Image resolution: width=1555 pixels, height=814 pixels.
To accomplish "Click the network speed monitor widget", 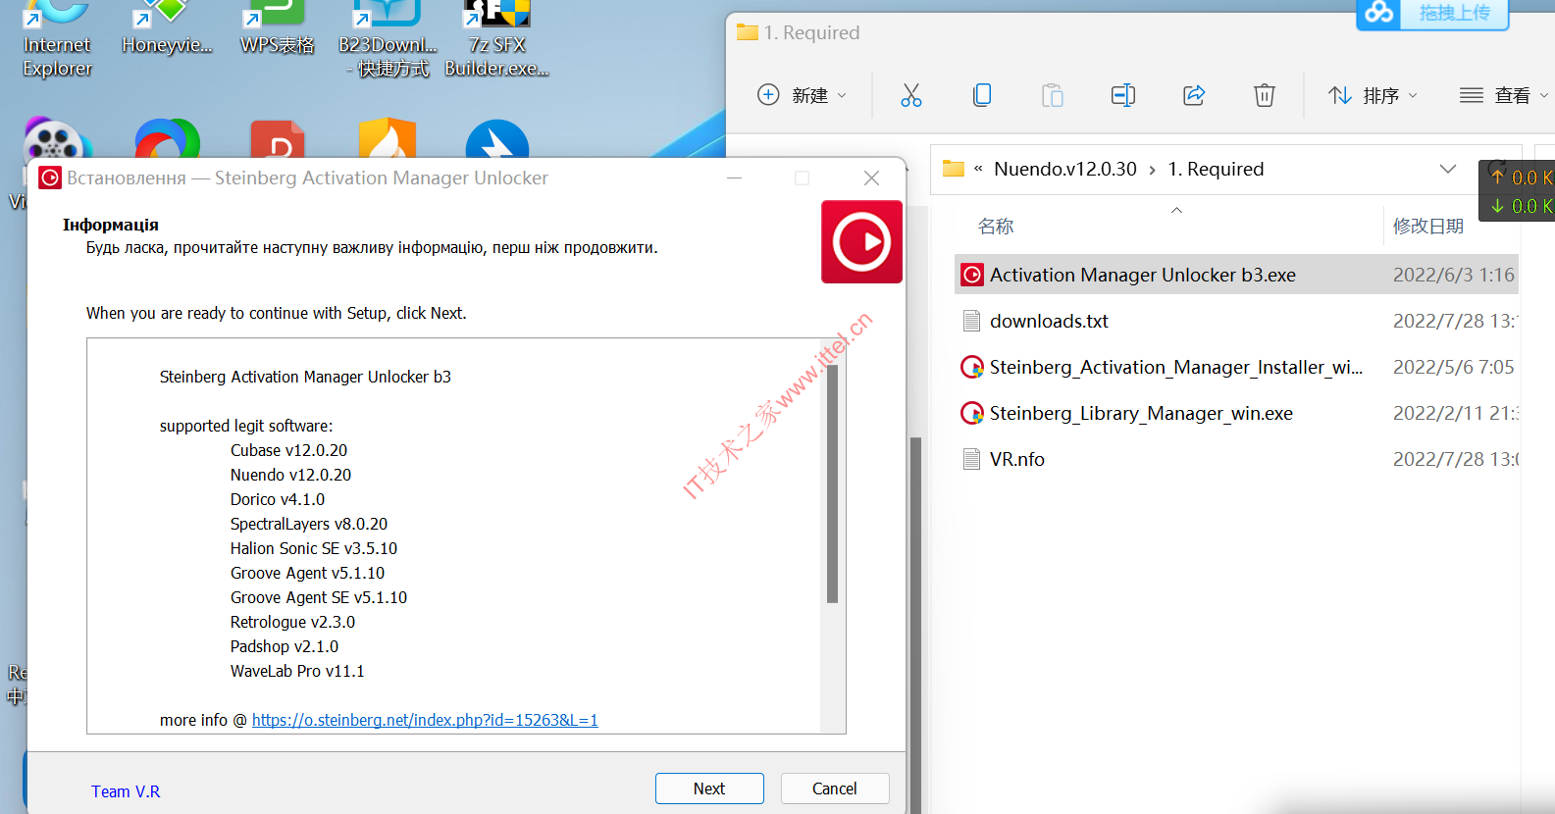I will click(x=1517, y=191).
